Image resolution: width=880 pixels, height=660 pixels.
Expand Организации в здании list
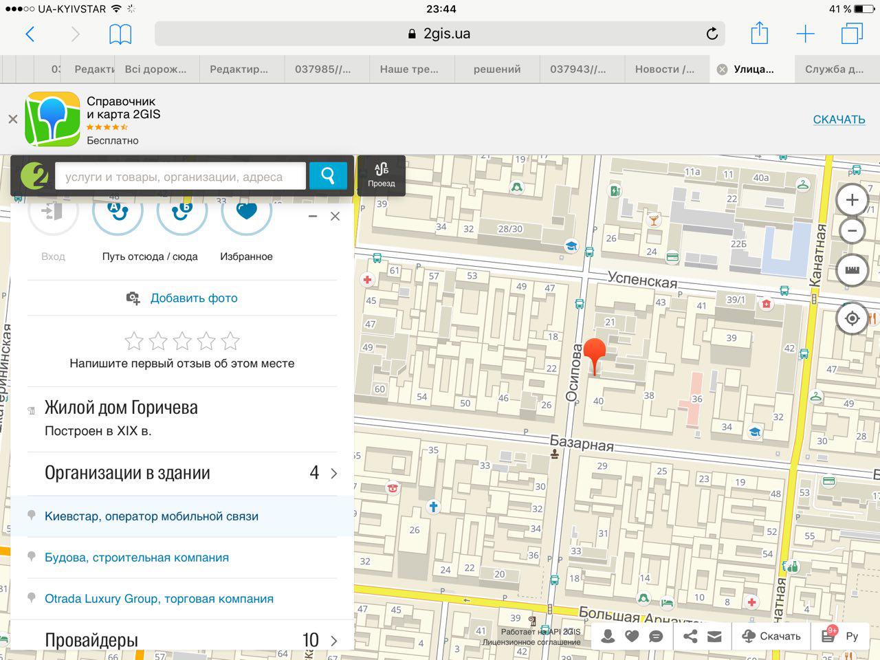[x=182, y=473]
